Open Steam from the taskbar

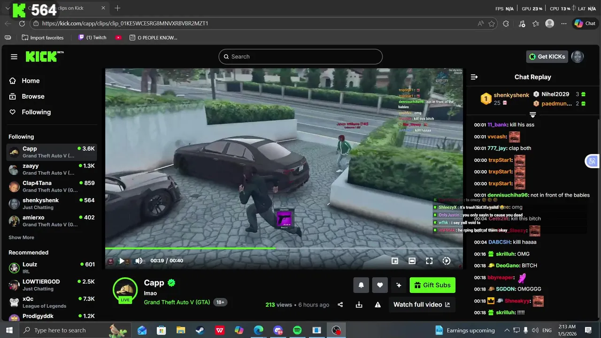click(x=200, y=330)
